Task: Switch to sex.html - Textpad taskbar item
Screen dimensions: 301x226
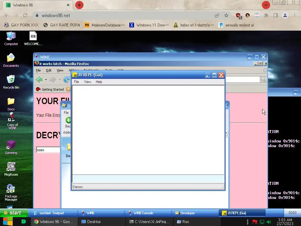Action: 54,213
